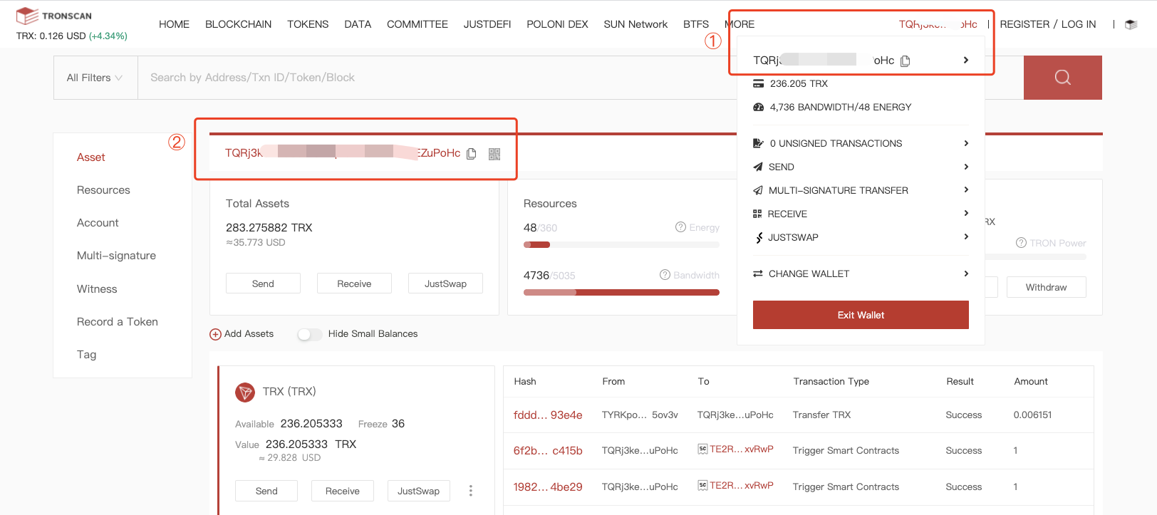Click Receive button in TRX card
Image resolution: width=1157 pixels, height=515 pixels.
coord(343,491)
